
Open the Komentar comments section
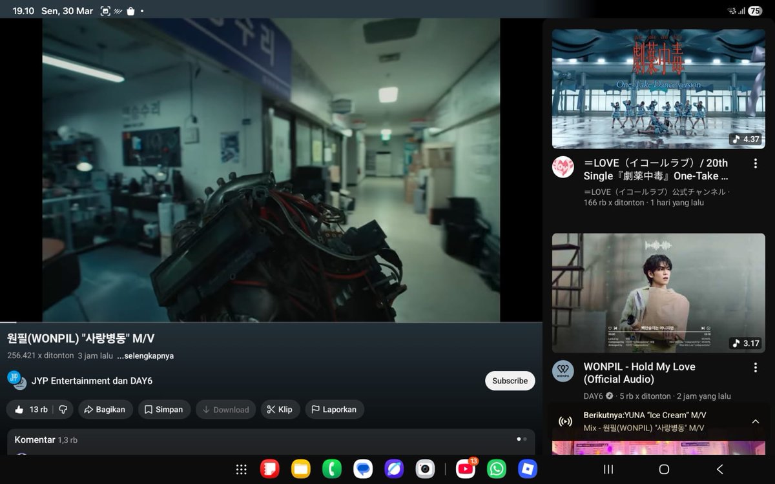tap(271, 442)
